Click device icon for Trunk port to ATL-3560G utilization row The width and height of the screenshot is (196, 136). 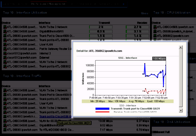[5, 40]
